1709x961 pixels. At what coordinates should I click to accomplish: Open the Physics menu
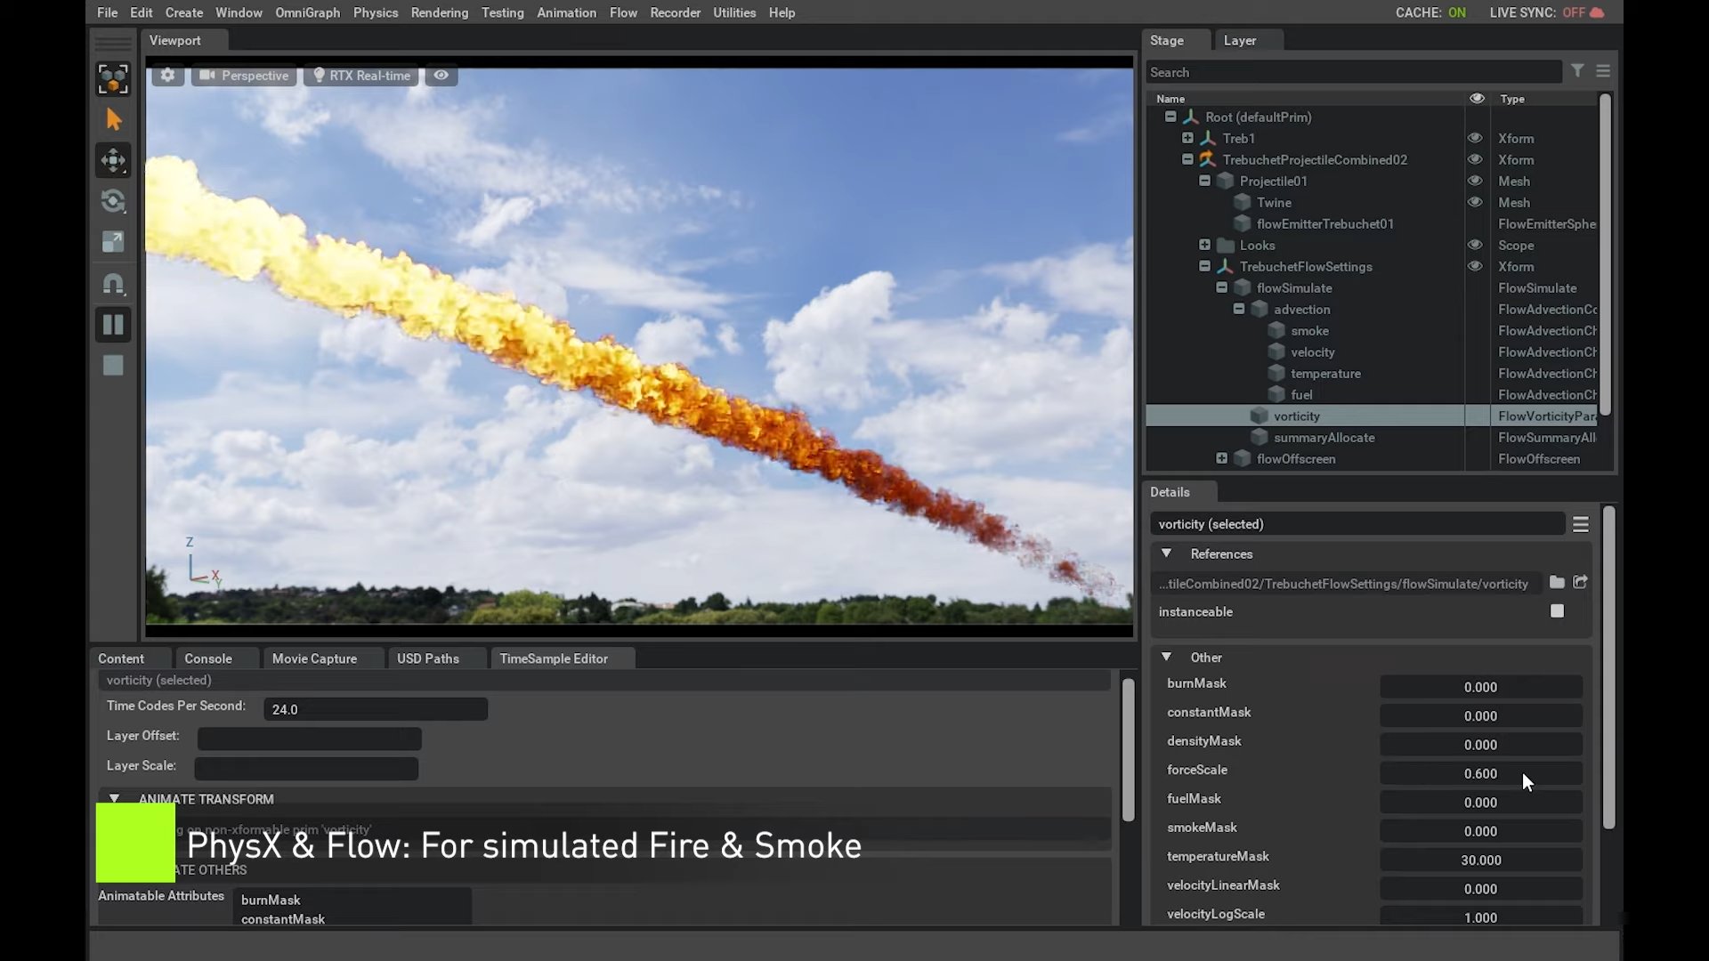click(x=375, y=12)
